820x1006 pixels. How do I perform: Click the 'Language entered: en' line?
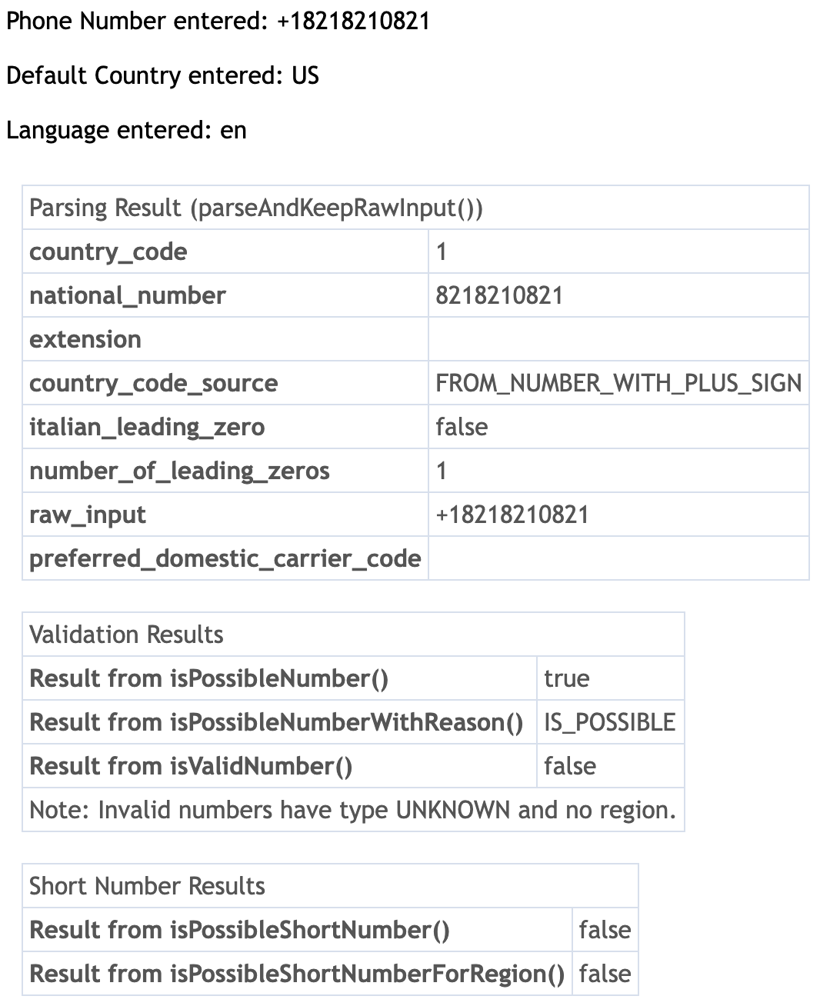pyautogui.click(x=126, y=130)
